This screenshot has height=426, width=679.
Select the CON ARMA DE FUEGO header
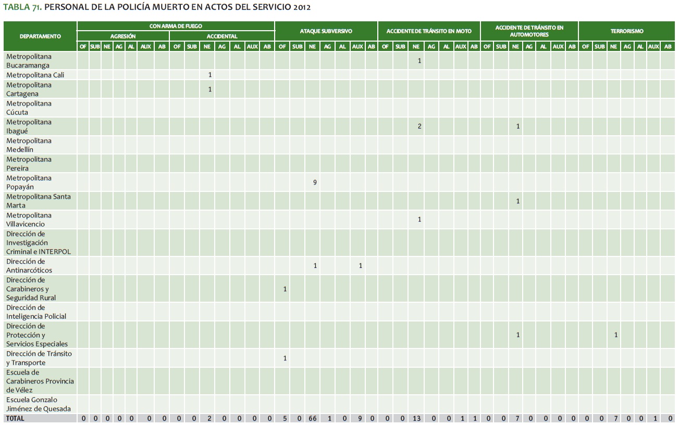(176, 26)
